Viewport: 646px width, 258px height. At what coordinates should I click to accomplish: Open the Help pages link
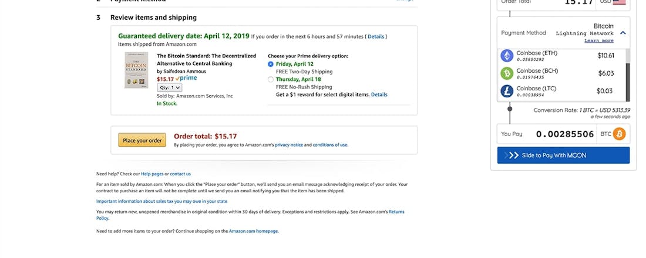(152, 174)
